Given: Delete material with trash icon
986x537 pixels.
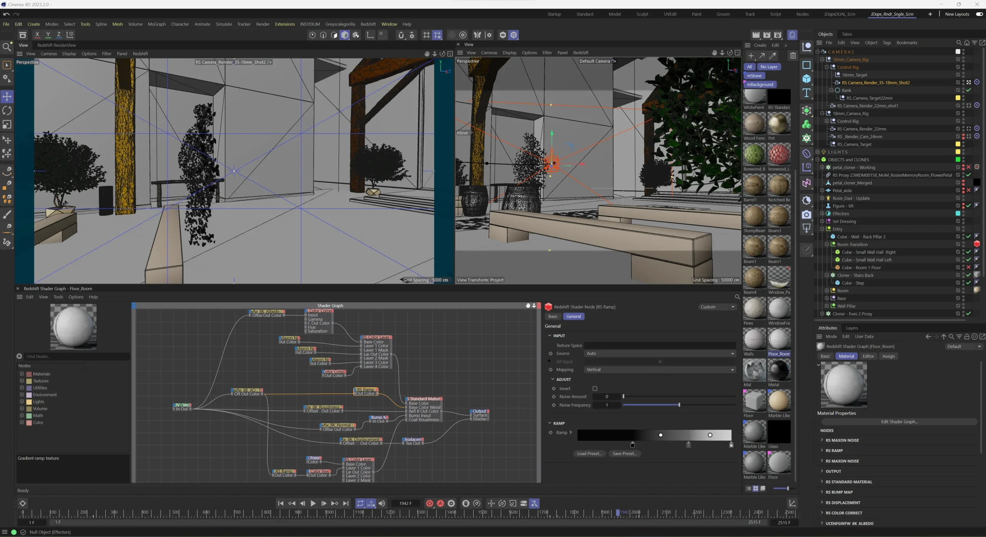Looking at the screenshot, I should coord(793,56).
